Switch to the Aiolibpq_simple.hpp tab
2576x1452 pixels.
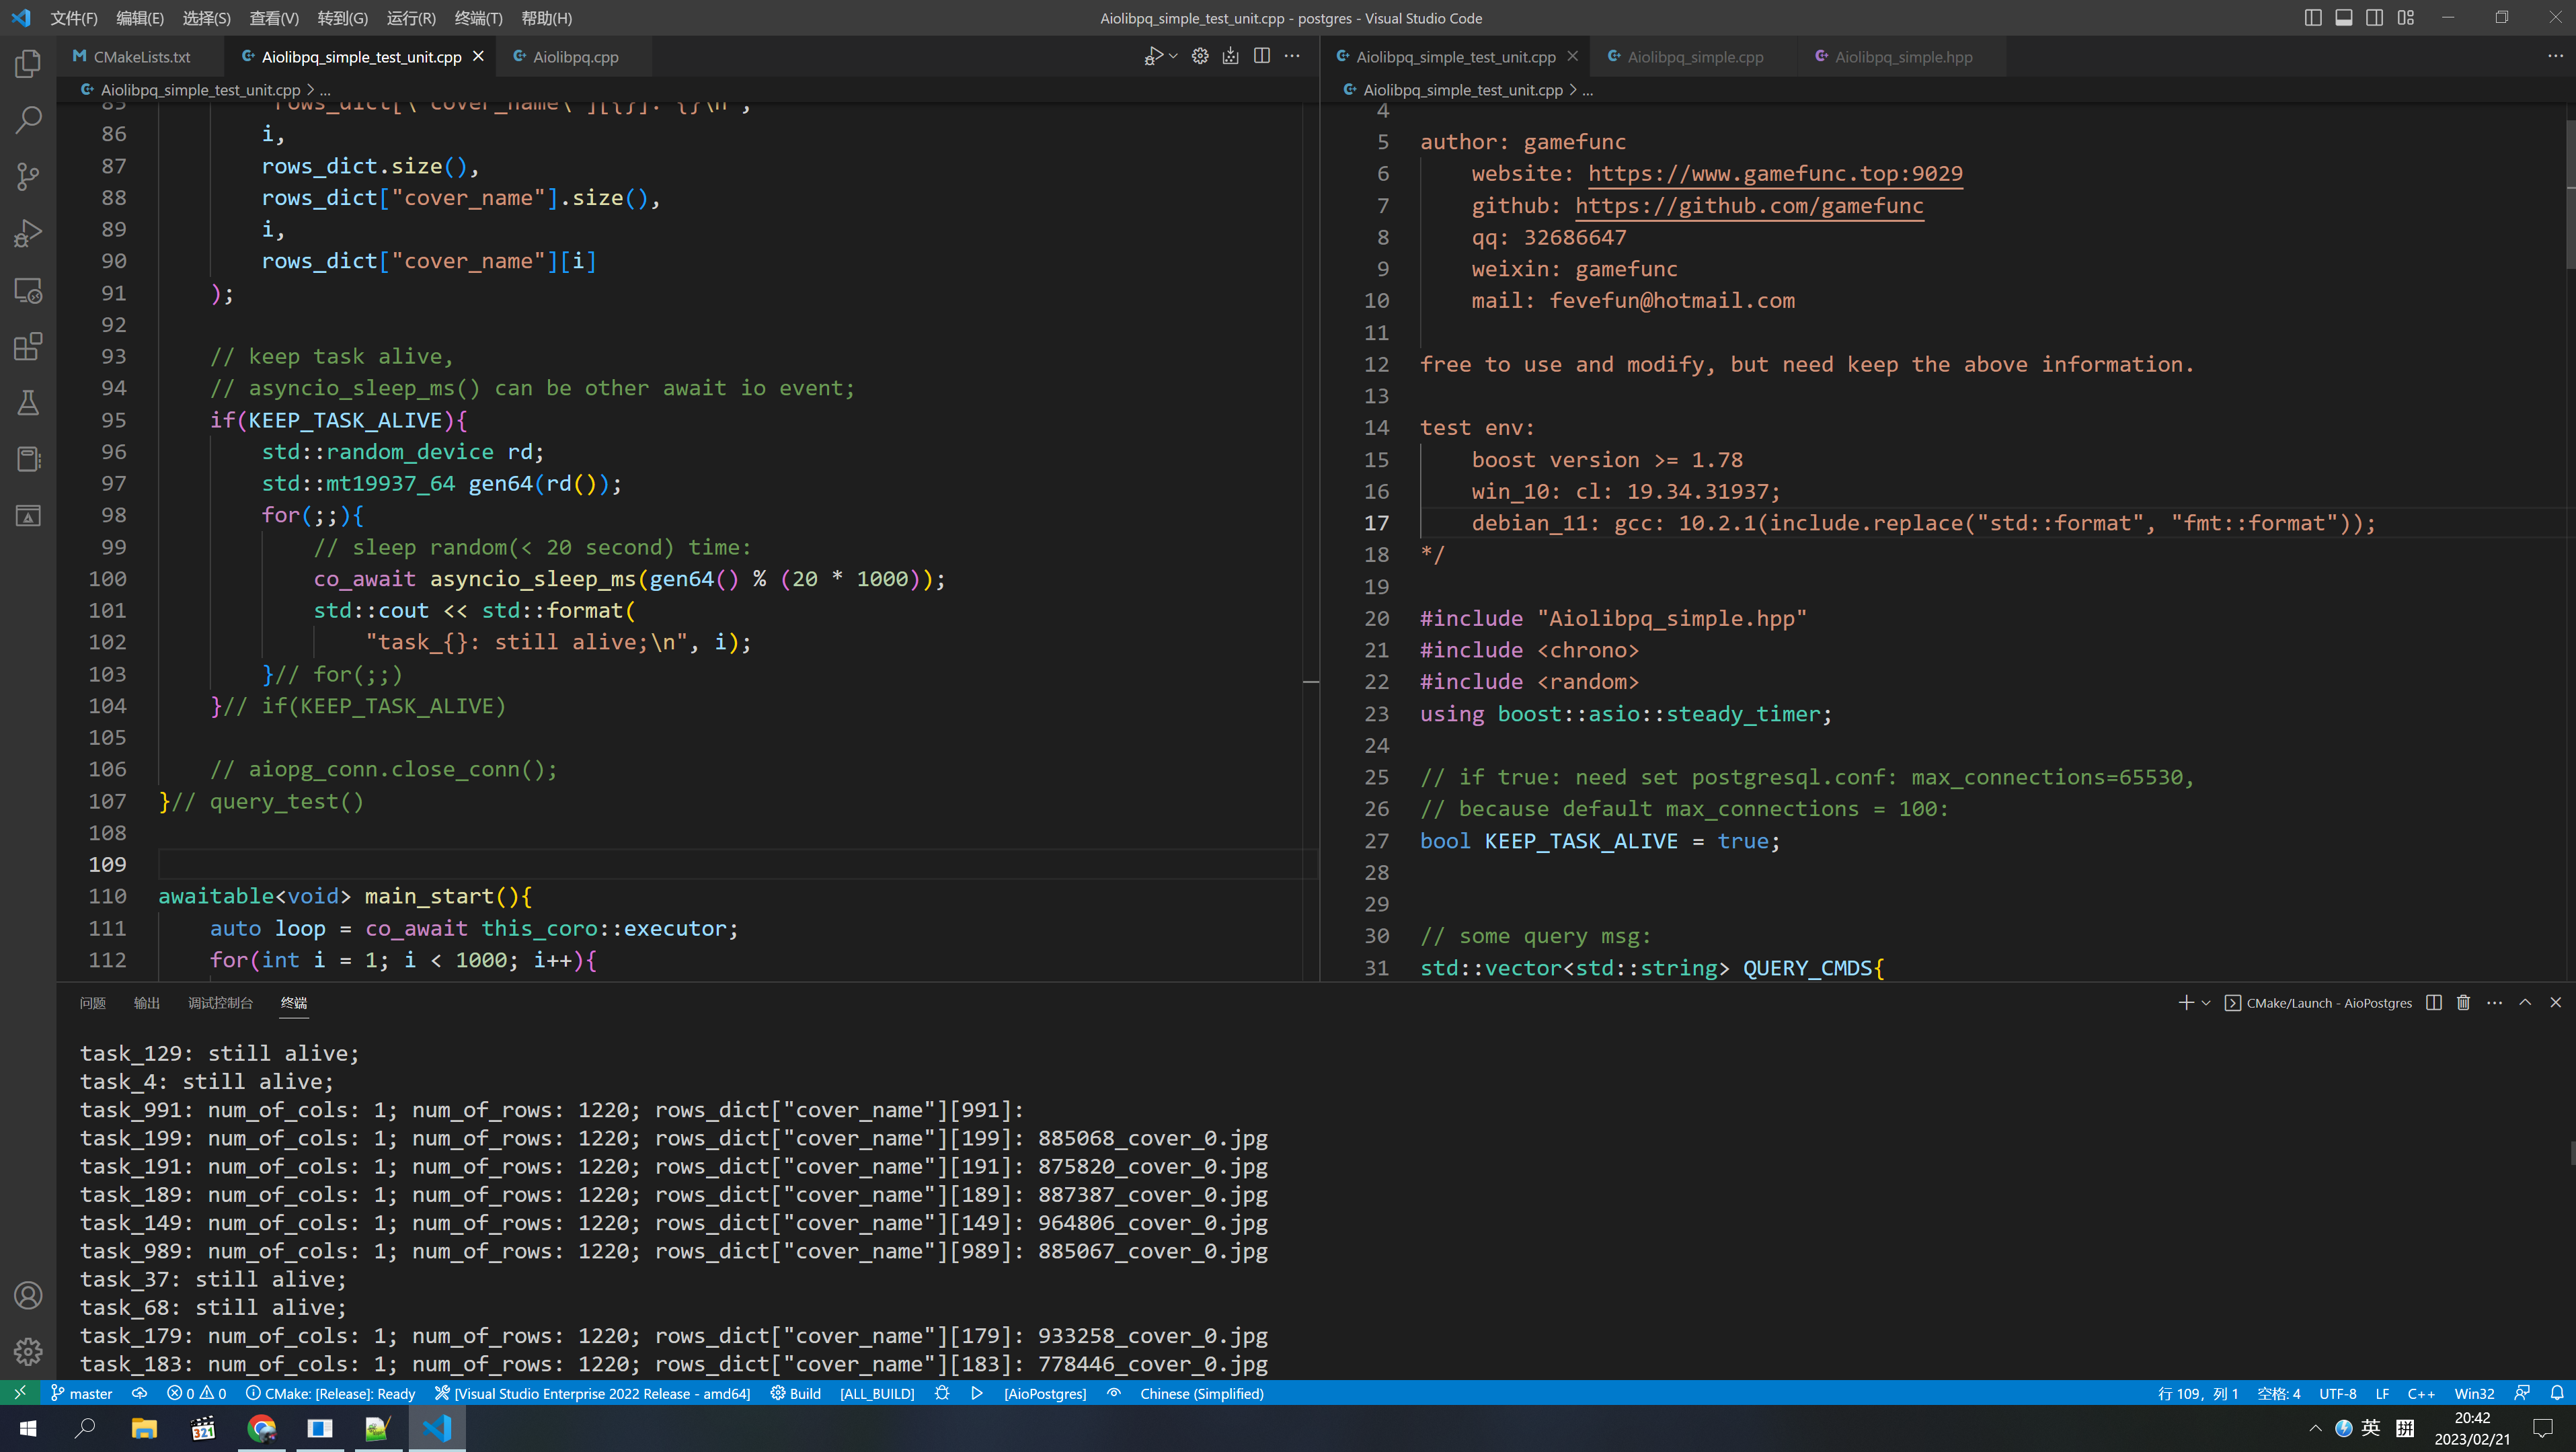(x=1903, y=56)
